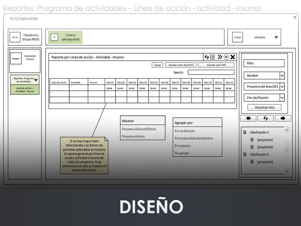Click the list view icon in report header

point(213,57)
